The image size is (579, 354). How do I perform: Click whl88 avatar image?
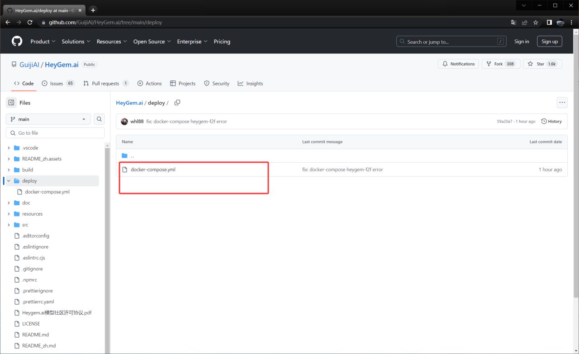pos(124,122)
